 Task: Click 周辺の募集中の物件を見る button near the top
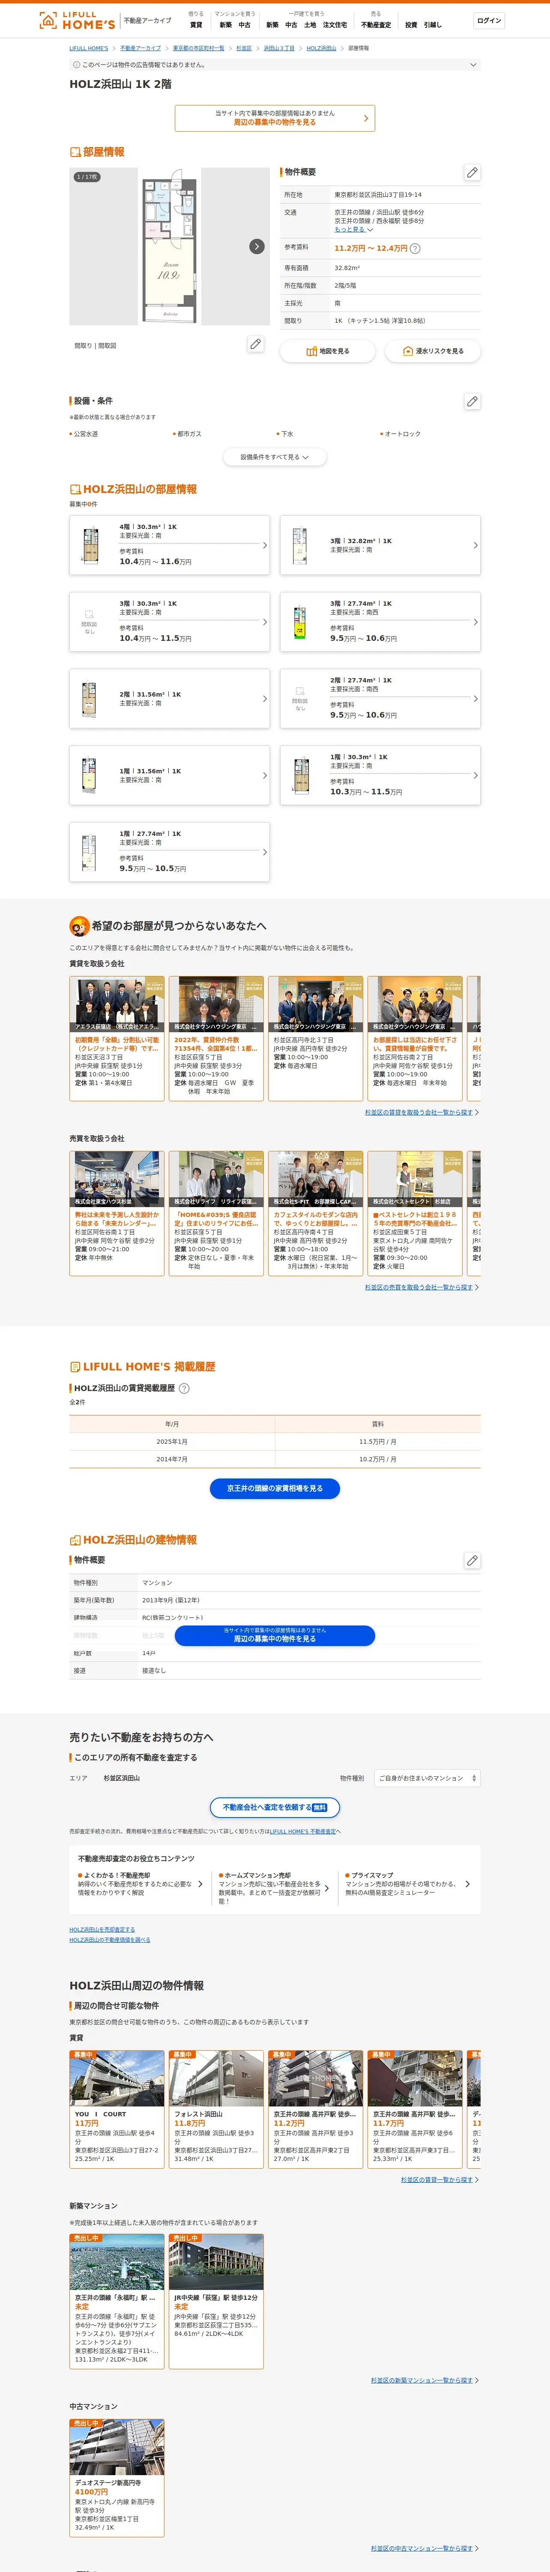[275, 118]
